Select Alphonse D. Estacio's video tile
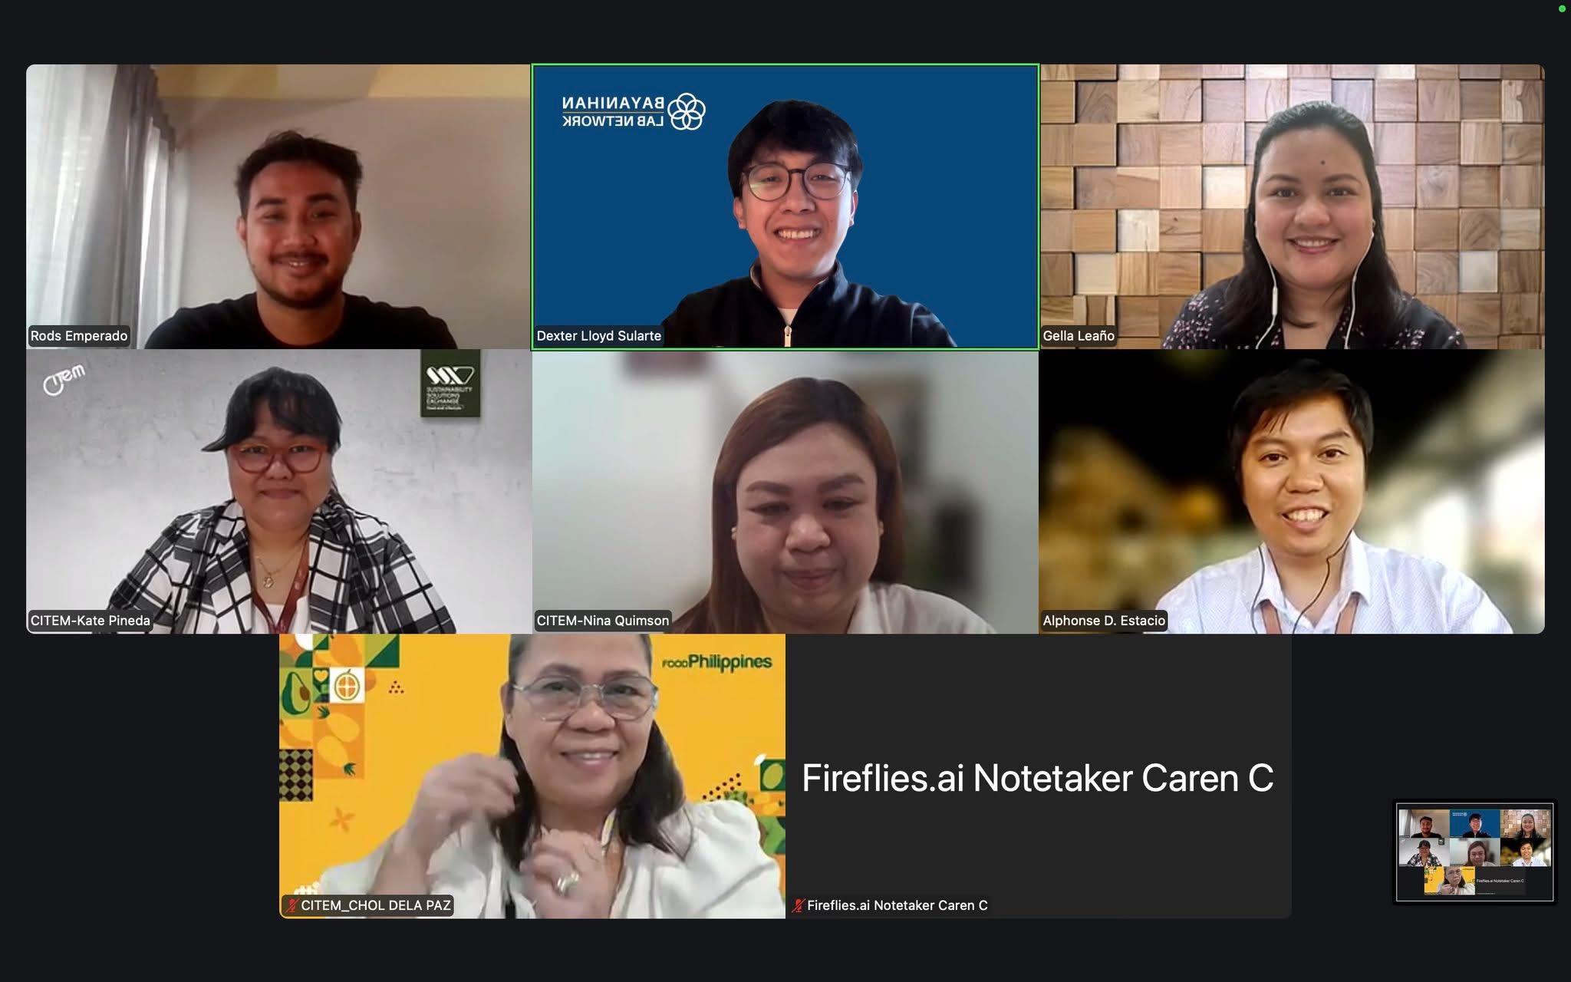This screenshot has height=982, width=1571. (1292, 492)
